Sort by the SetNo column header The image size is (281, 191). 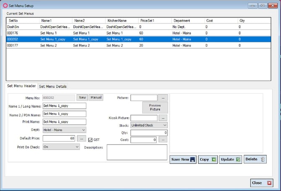[23, 21]
